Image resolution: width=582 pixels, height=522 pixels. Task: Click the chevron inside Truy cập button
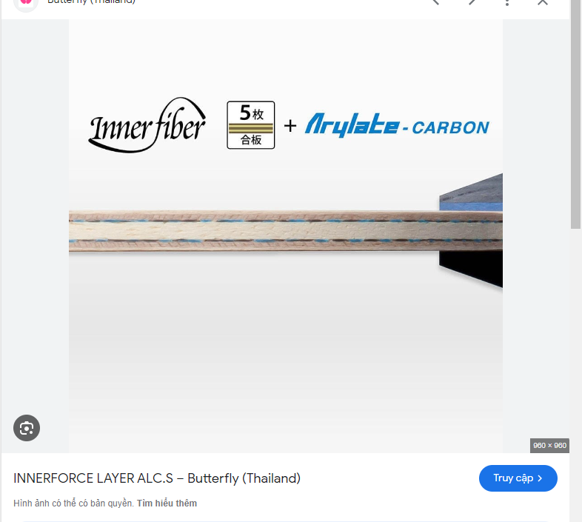540,478
